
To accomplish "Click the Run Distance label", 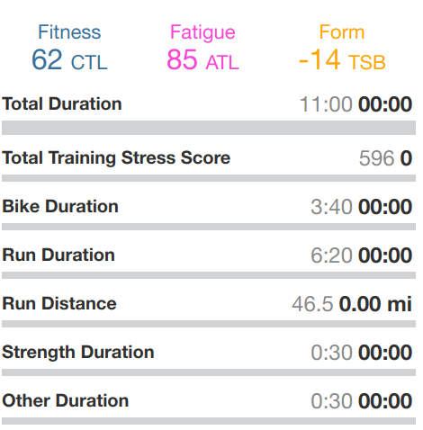I will (x=59, y=304).
